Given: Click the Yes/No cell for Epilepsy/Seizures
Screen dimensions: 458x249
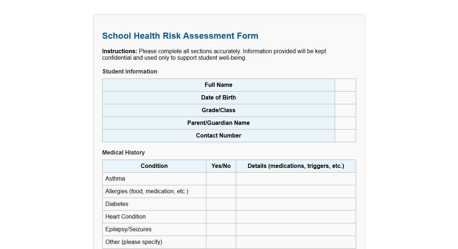Looking at the screenshot, I should coord(221,229).
